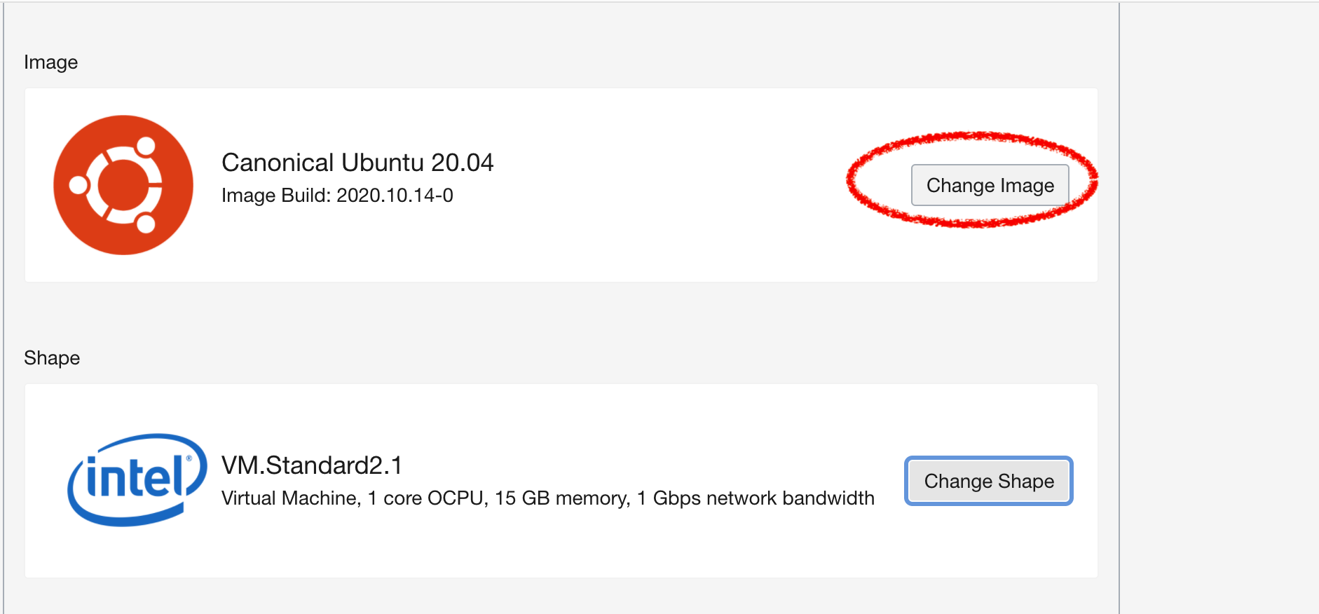Click the 1 Gbps network bandwidth text
This screenshot has height=614, width=1319.
click(756, 498)
